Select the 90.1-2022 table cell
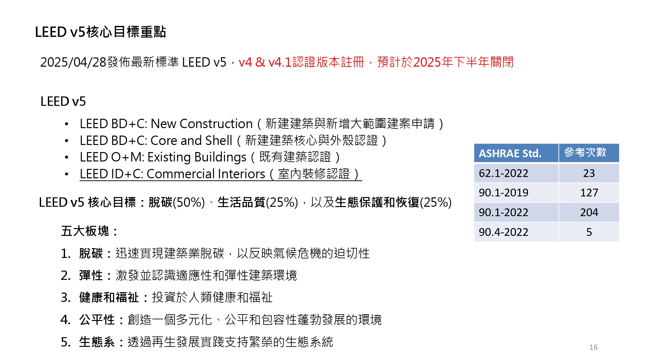The height and width of the screenshot is (364, 647). (x=516, y=213)
